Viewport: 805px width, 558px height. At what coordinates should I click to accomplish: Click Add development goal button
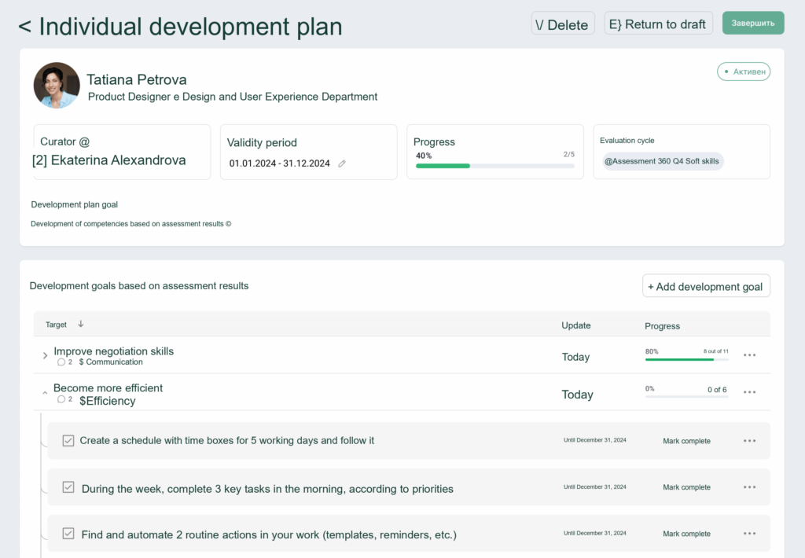[x=706, y=286]
